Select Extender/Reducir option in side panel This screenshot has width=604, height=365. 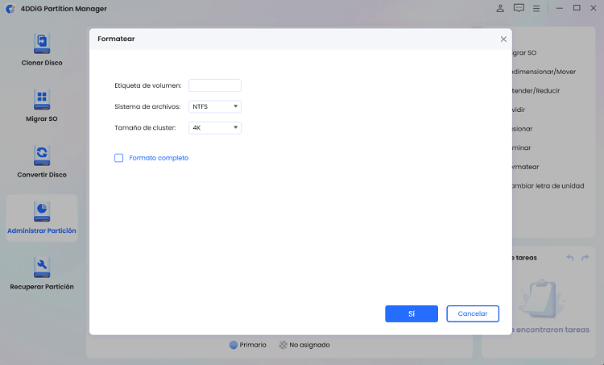(x=536, y=90)
